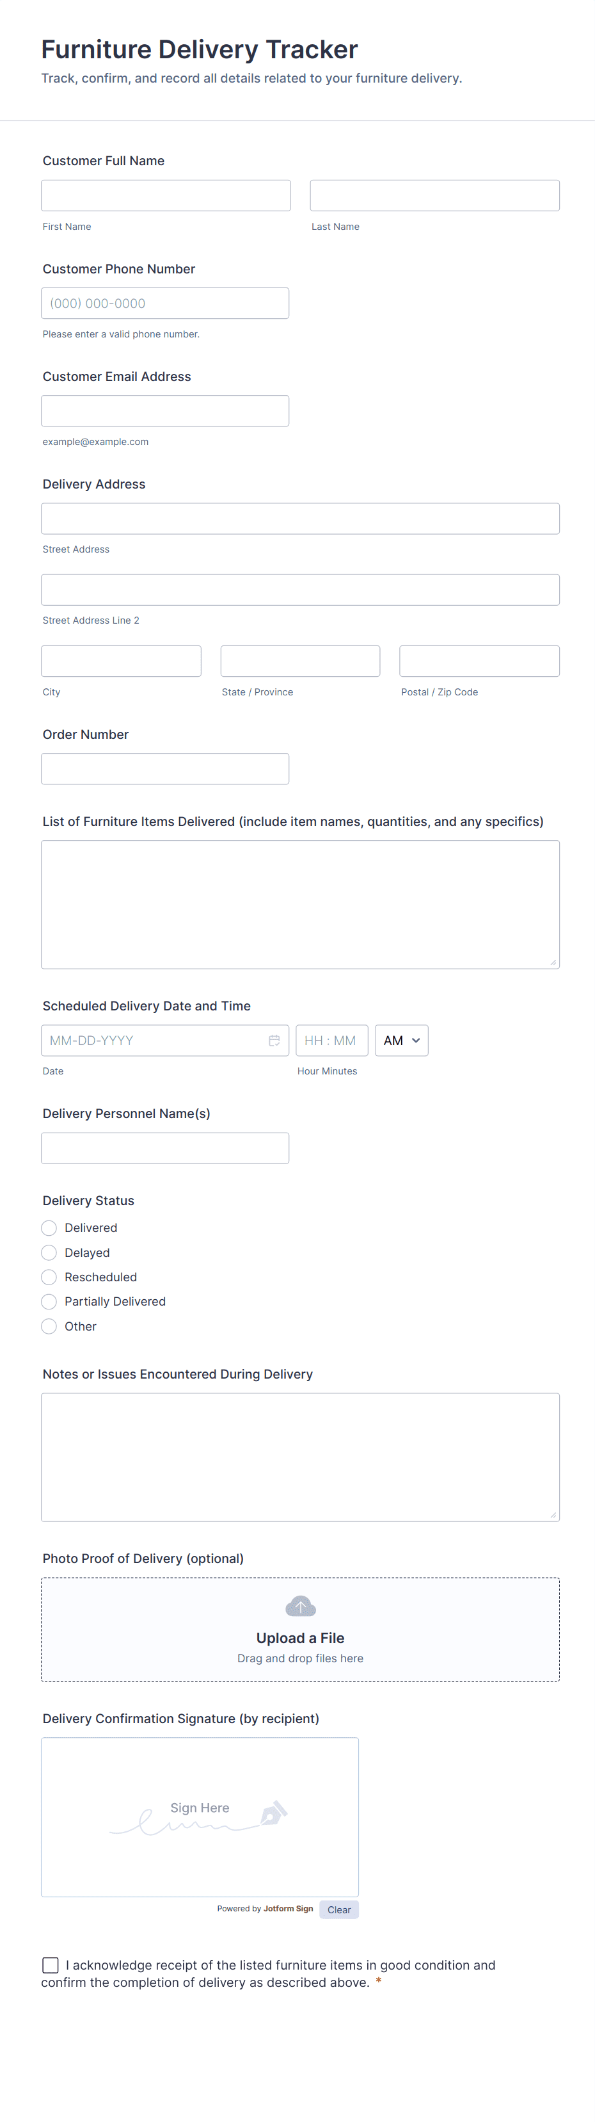Click the cloud upload icon for photo proof
Viewport: 595px width, 2122px height.
coord(299,1605)
